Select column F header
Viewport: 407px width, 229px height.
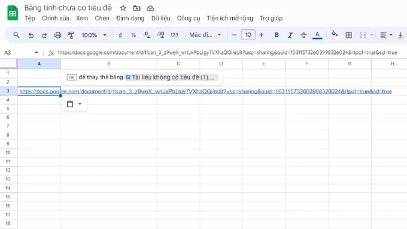[307, 64]
